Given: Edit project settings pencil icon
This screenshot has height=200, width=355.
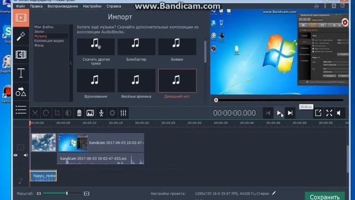Looking at the screenshot, I should coord(274,193).
